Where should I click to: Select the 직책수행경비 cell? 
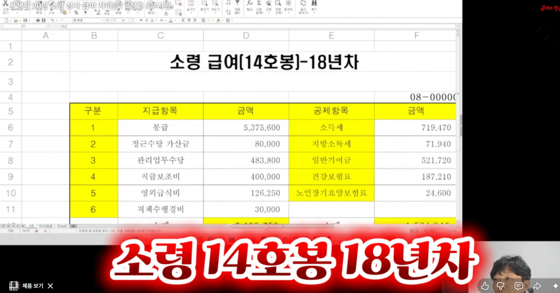(160, 209)
